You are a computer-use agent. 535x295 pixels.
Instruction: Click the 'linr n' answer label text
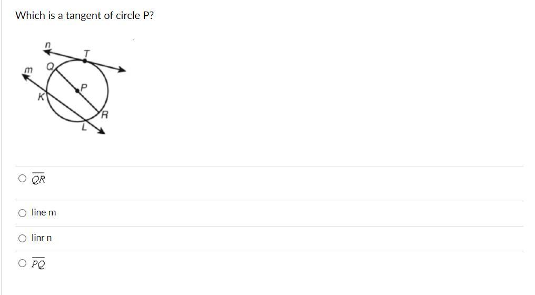tap(42, 238)
